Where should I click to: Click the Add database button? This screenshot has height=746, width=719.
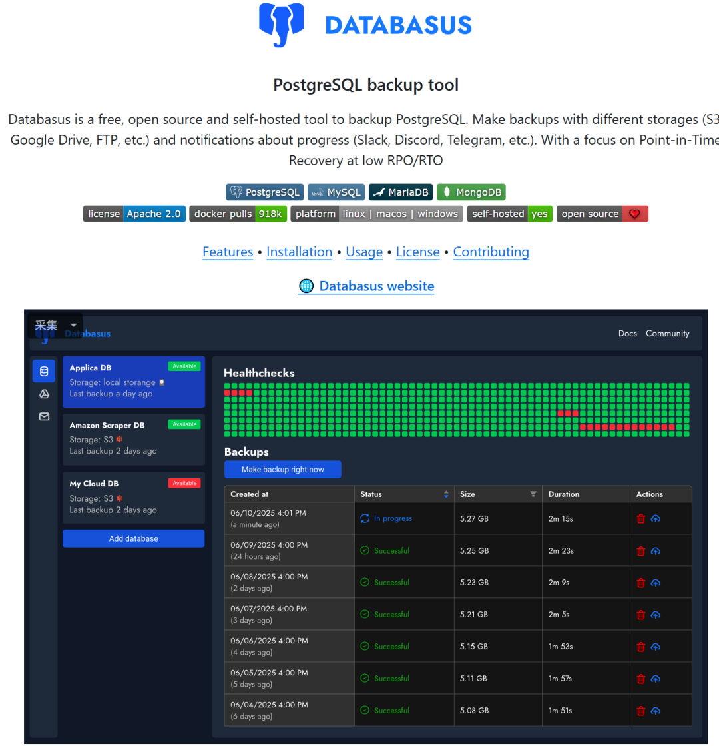(x=134, y=539)
